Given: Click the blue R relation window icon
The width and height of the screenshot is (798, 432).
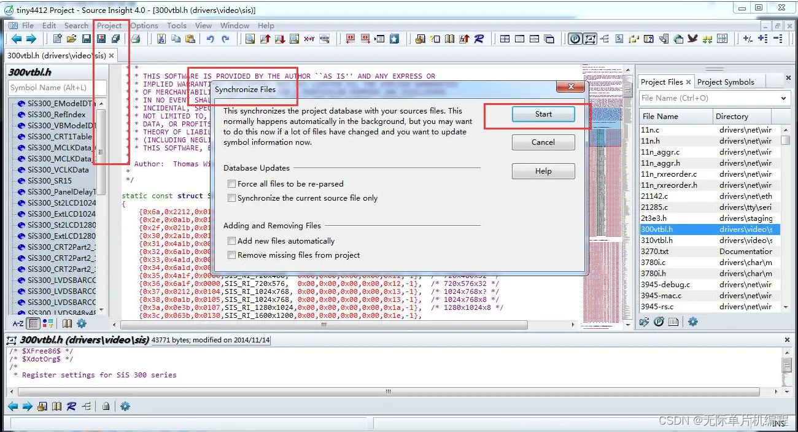Looking at the screenshot, I should coord(479,39).
